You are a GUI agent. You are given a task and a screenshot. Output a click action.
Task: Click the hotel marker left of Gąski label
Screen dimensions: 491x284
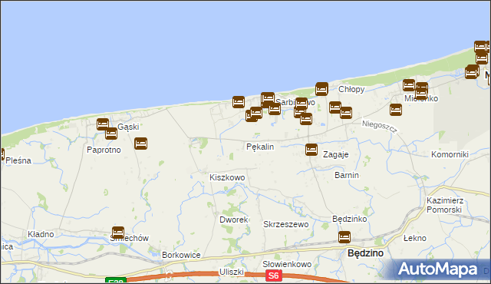[103, 124]
